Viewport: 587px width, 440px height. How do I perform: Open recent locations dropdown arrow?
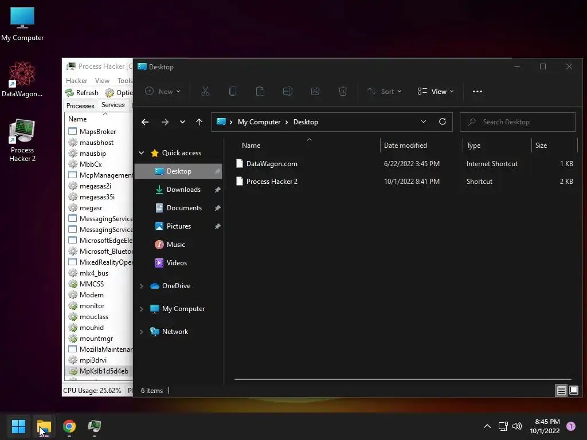[x=182, y=122]
